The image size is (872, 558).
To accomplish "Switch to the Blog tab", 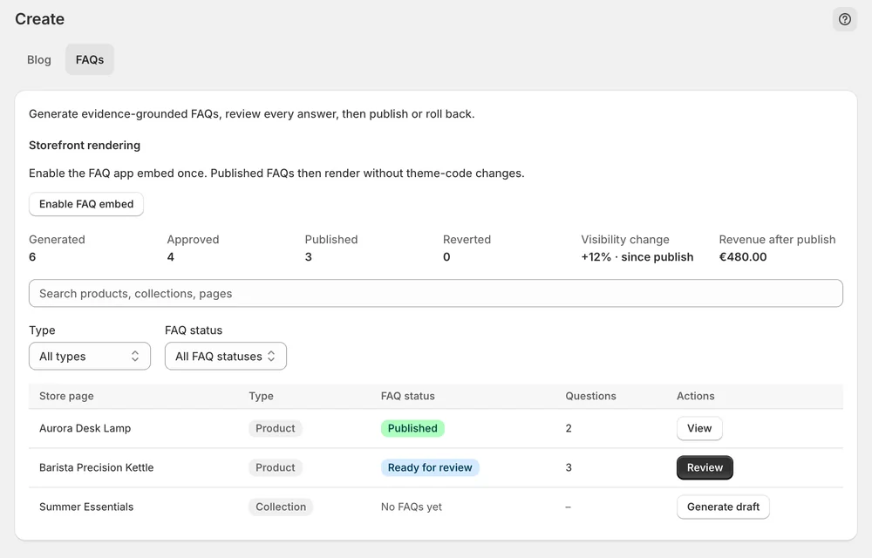I will (x=39, y=59).
